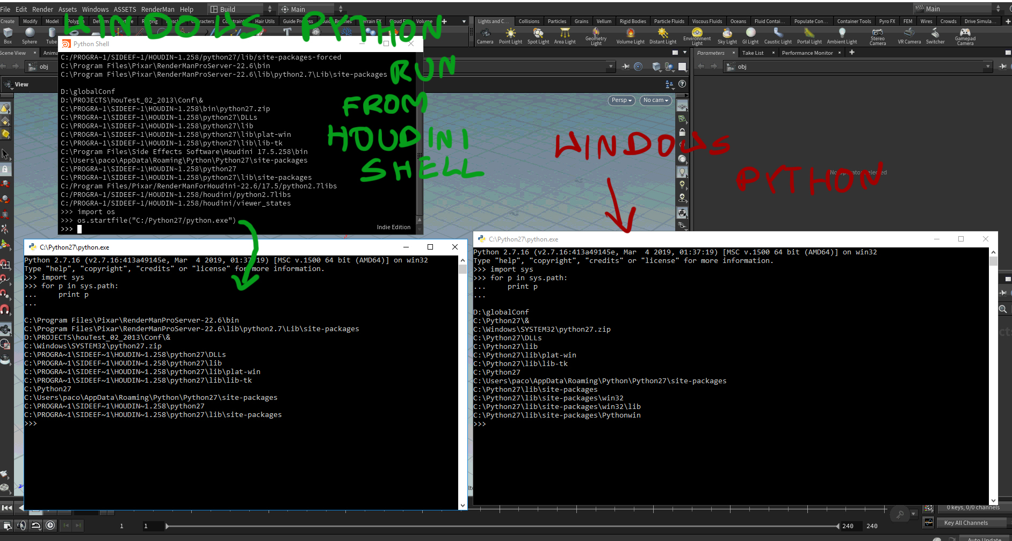Create a Sphere from the shelf
This screenshot has height=541, width=1012.
pyautogui.click(x=30, y=36)
